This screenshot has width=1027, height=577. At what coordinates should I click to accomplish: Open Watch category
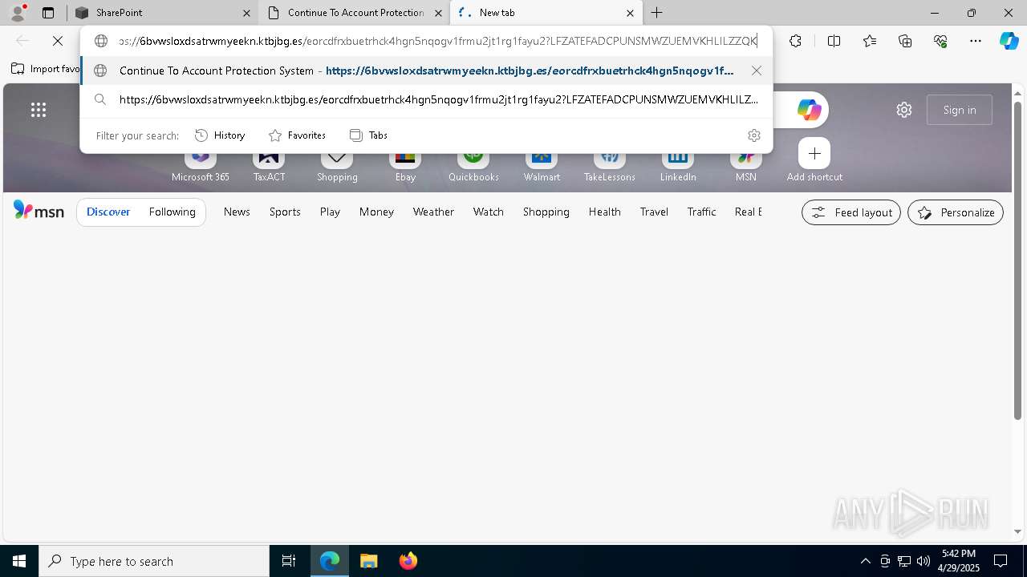(488, 212)
